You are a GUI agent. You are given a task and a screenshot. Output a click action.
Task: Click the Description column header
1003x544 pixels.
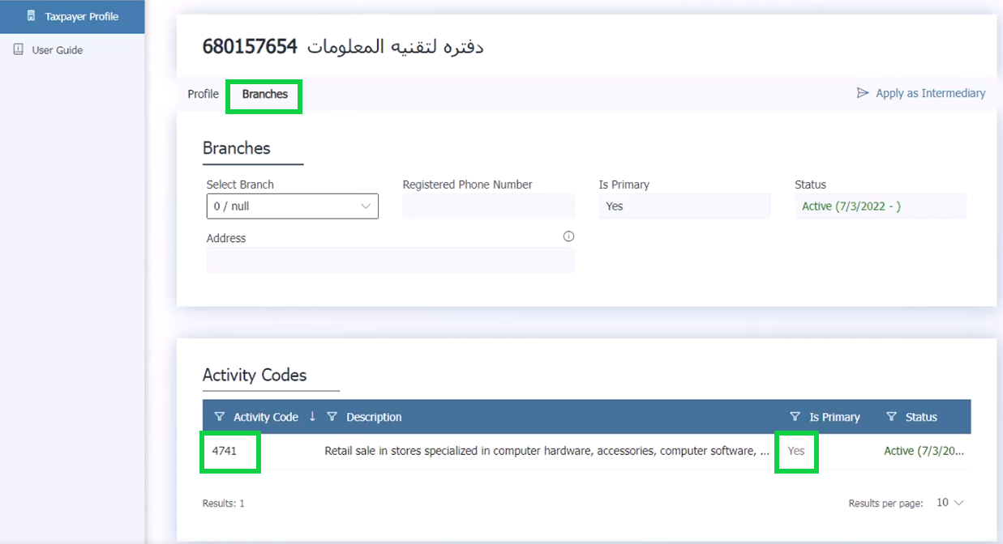[374, 417]
